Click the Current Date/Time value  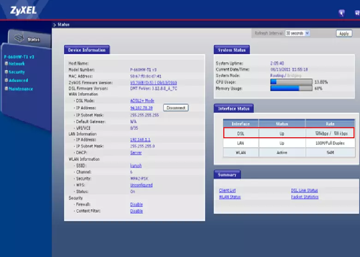(x=289, y=69)
